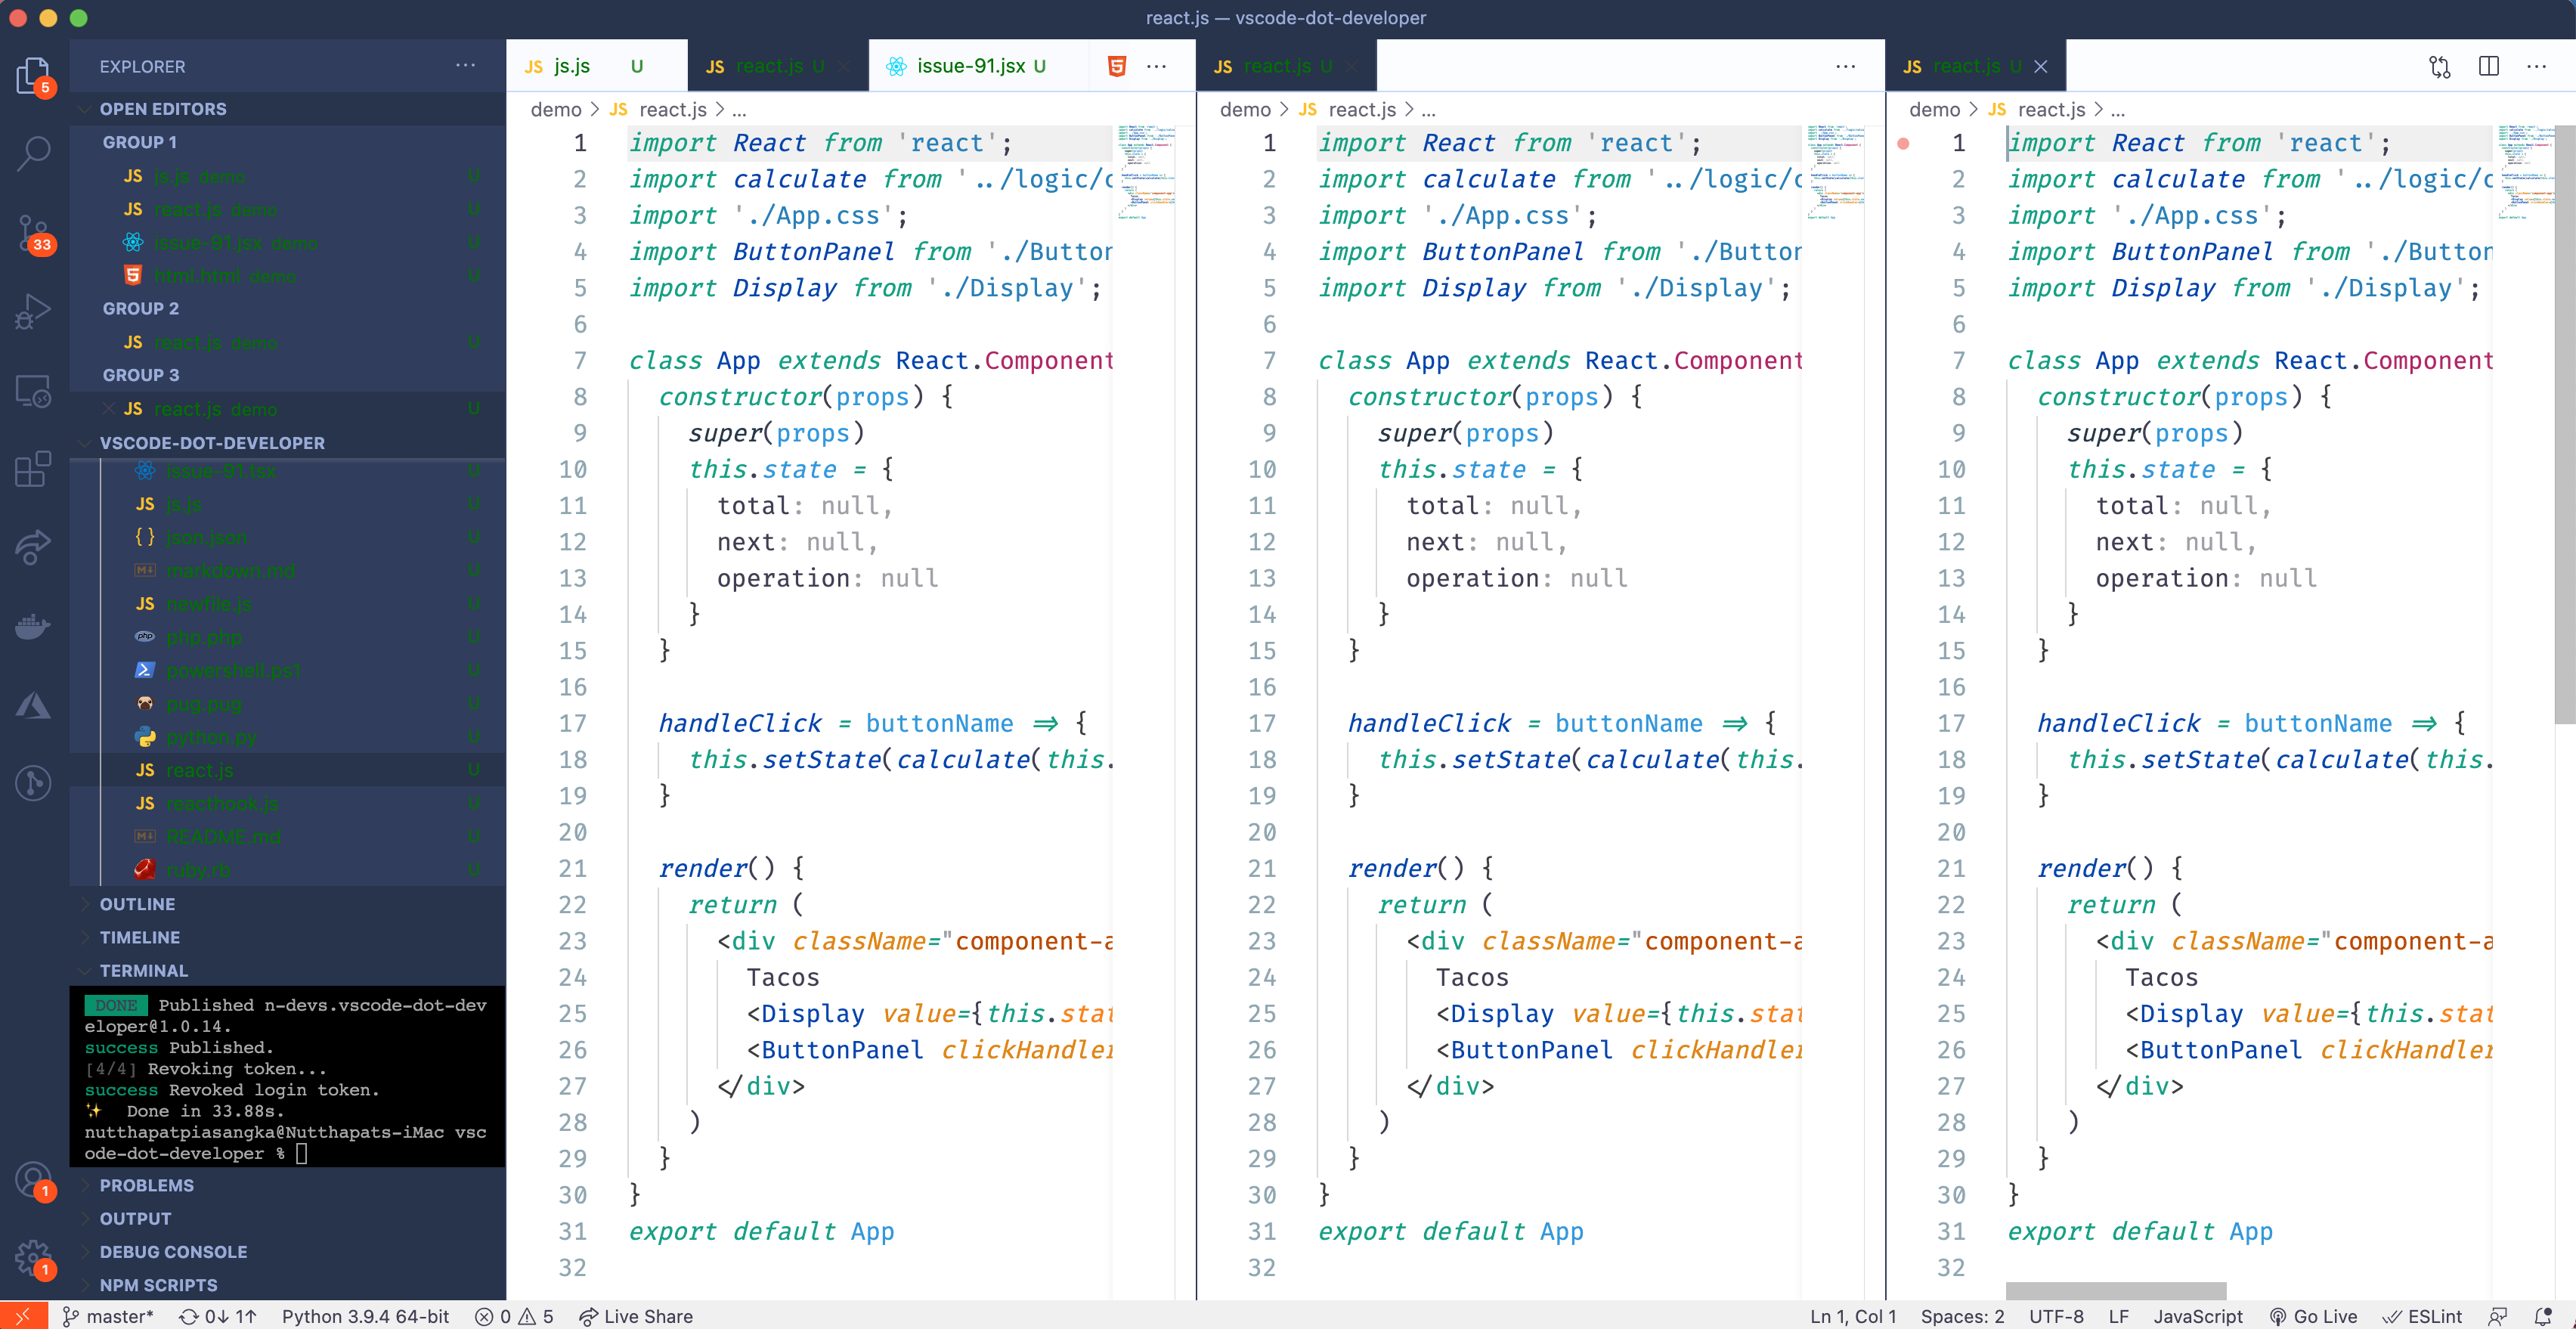Collapse the OPEN EDITORS section

(162, 109)
